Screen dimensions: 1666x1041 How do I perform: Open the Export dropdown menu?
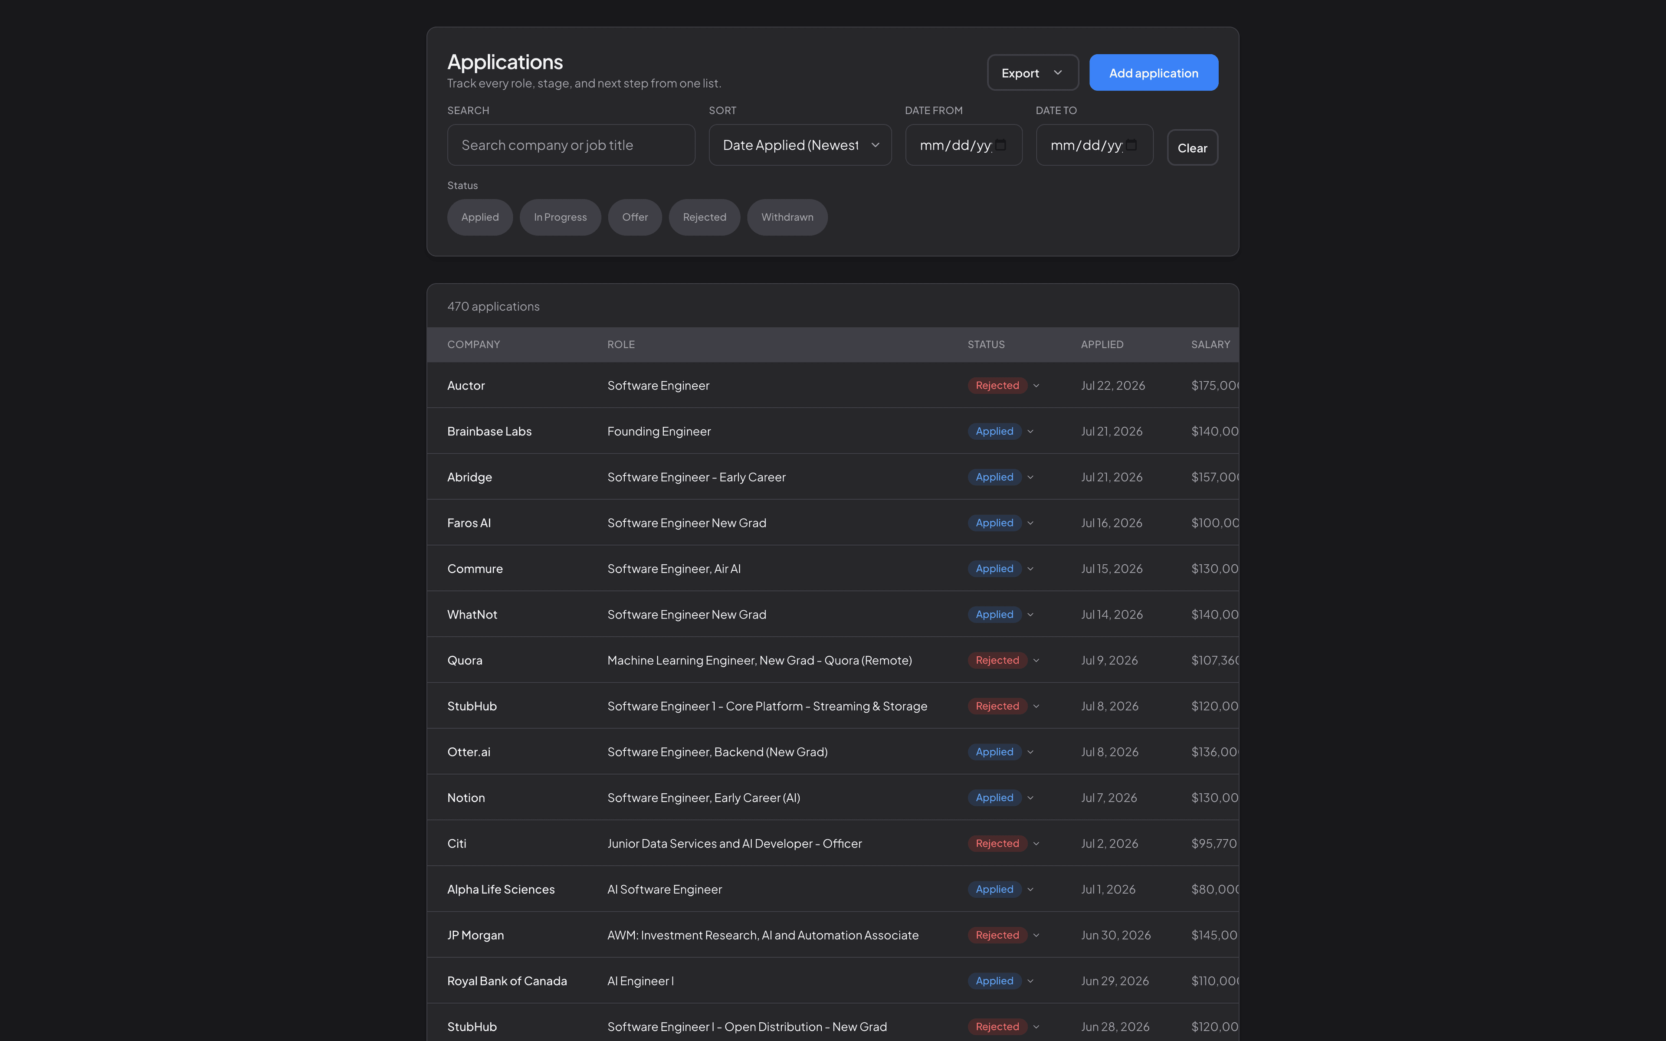[1033, 72]
